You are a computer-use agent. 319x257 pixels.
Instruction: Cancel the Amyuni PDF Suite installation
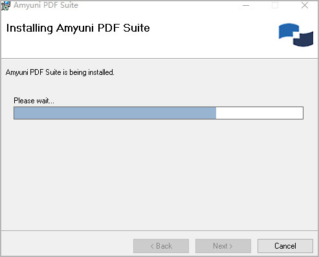click(x=285, y=246)
